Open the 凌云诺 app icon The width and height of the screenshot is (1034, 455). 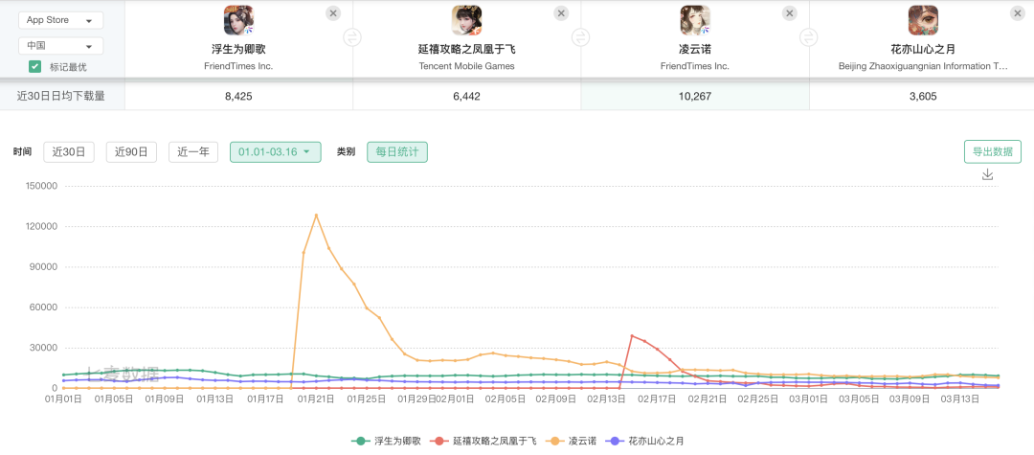695,20
